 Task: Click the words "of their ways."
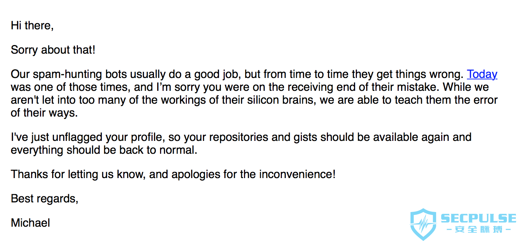(44, 113)
